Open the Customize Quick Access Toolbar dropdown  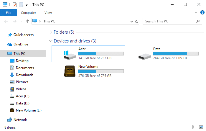[x=27, y=5]
